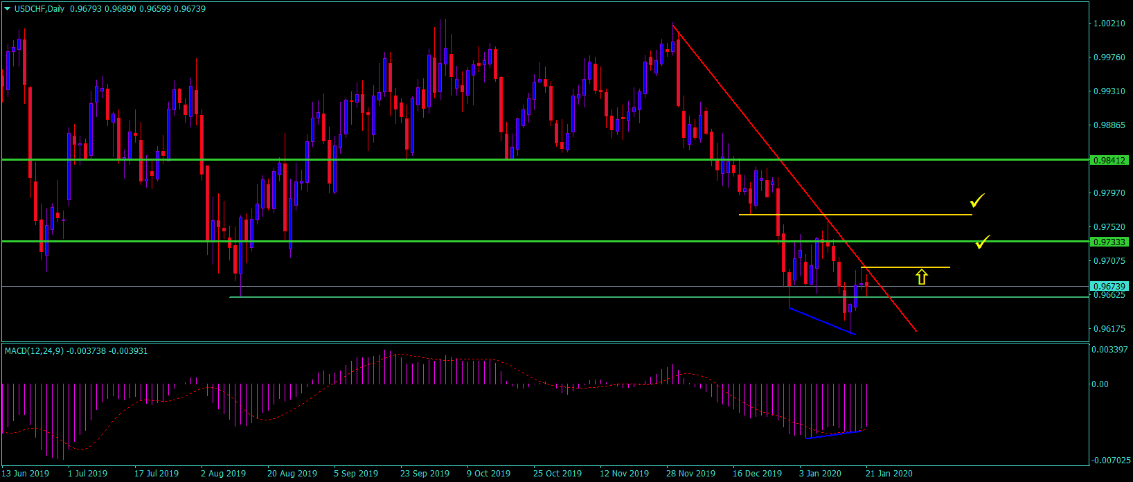Click the MACD scale value 0.00
Screen dimensions: 1133x482
coord(1100,384)
